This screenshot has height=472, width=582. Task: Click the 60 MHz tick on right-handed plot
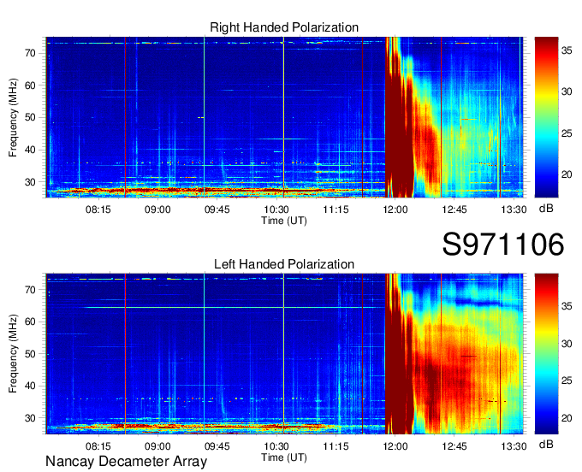[31, 86]
